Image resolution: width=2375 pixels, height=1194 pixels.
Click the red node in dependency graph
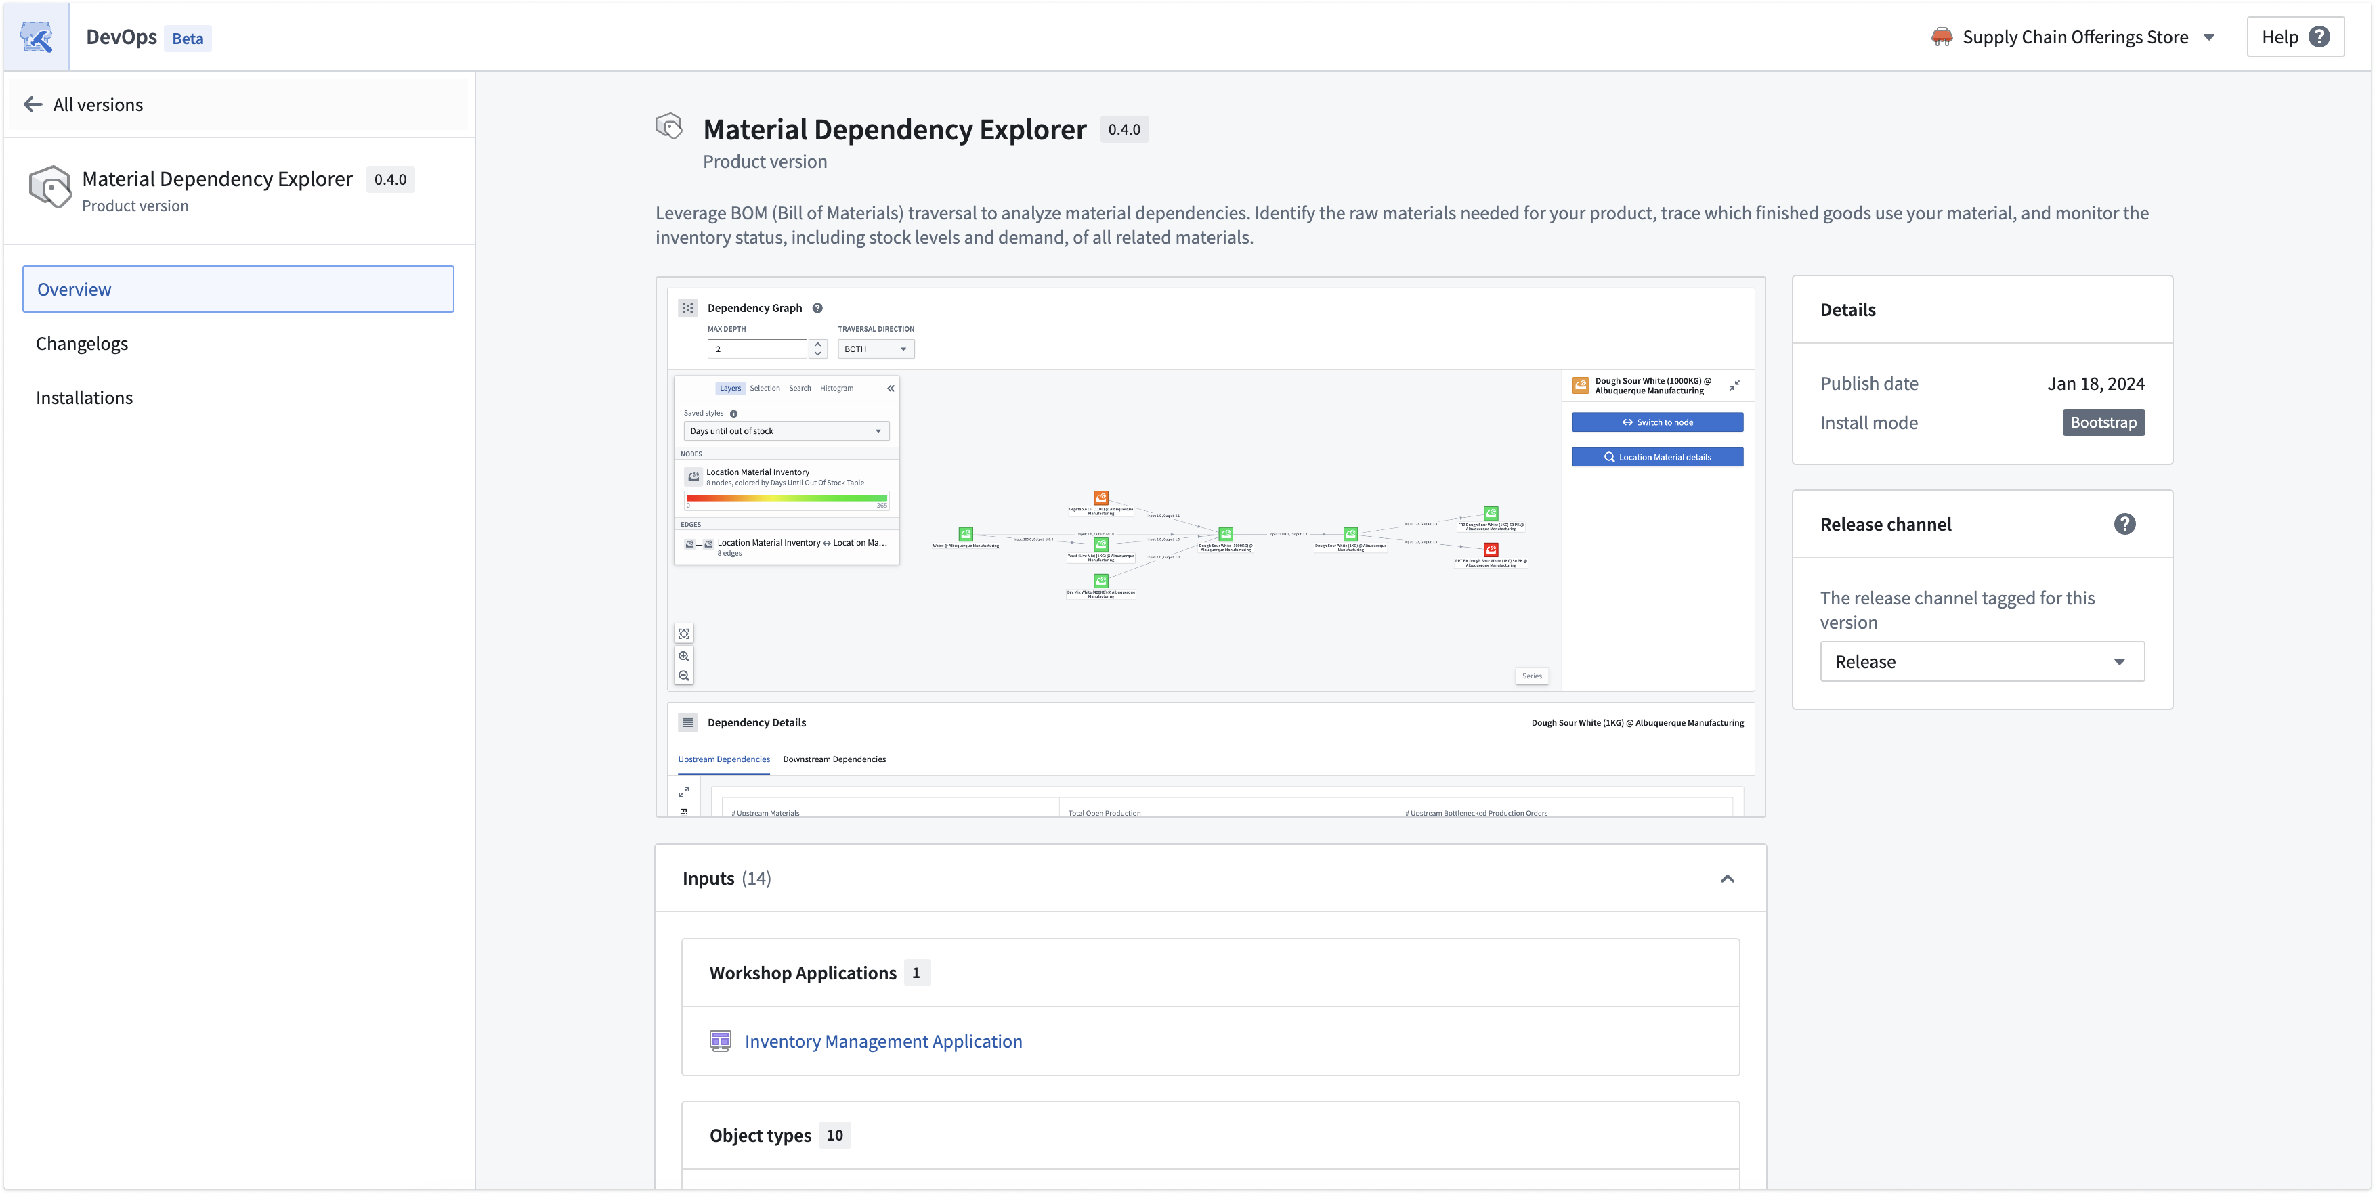(1490, 549)
